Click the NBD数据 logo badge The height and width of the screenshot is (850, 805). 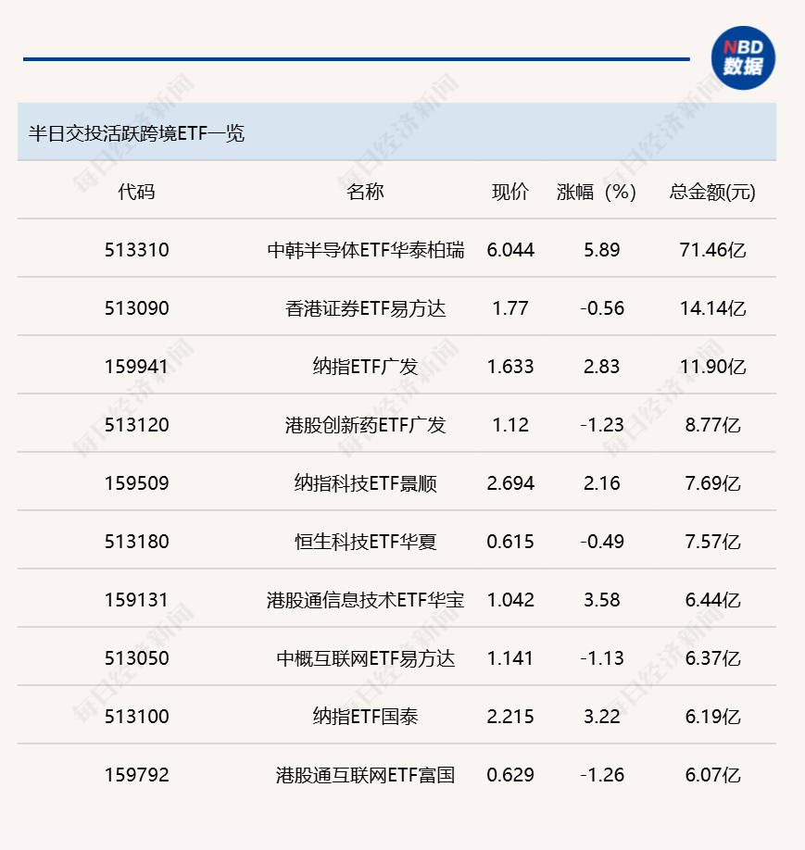tap(743, 58)
